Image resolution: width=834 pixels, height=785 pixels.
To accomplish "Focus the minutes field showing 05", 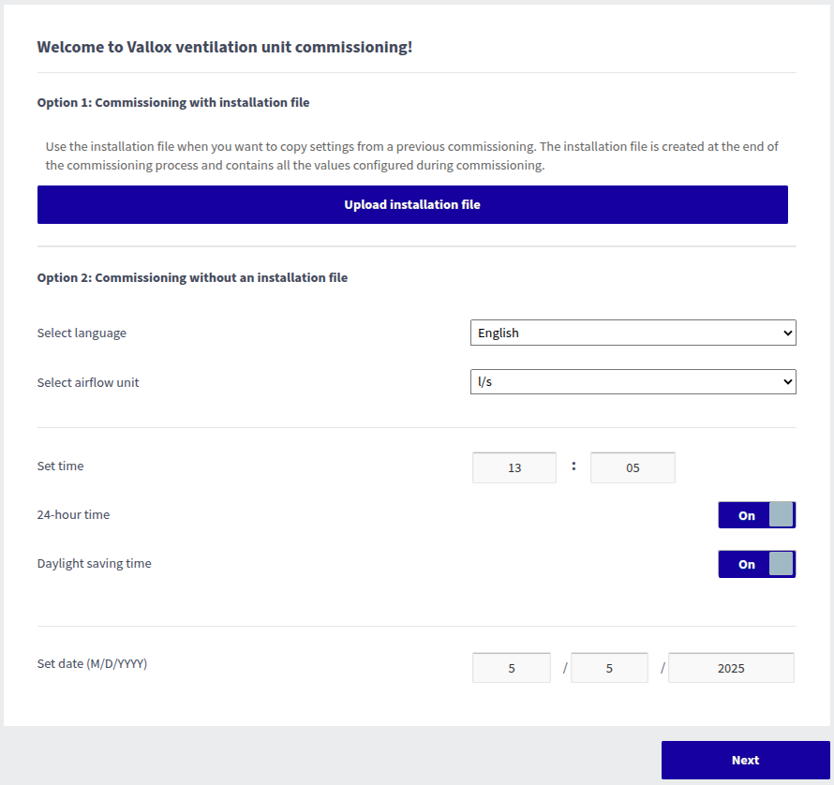I will point(633,467).
